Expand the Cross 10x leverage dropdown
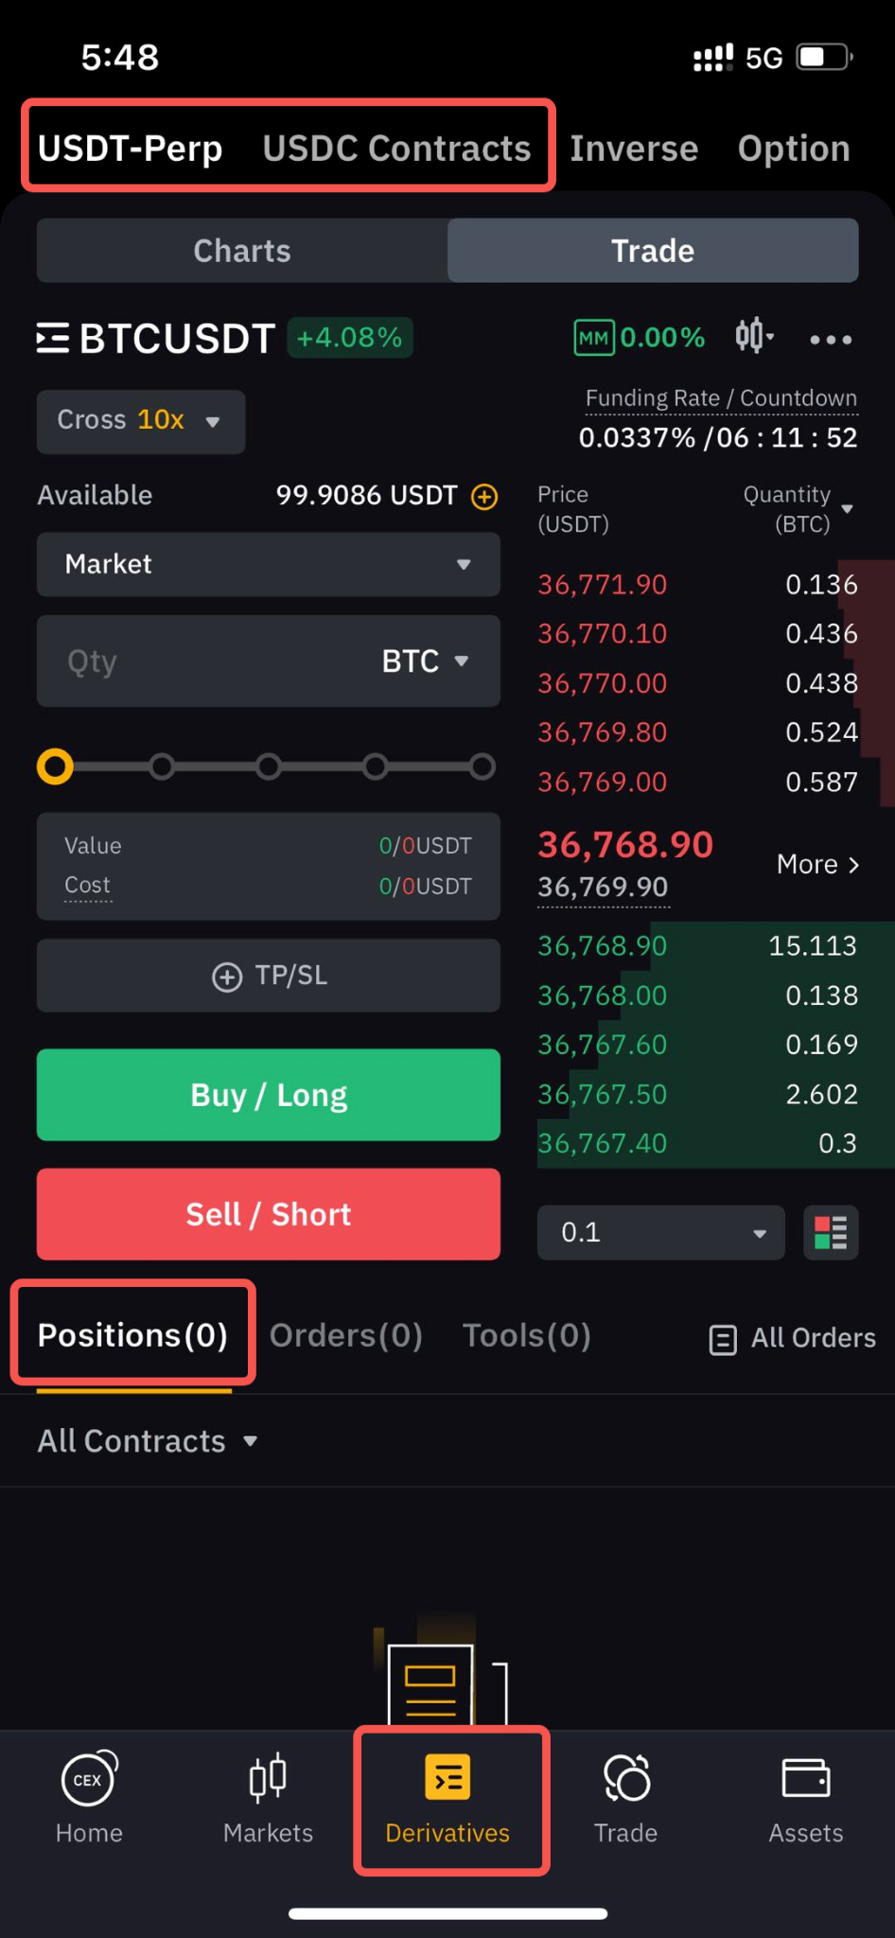Viewport: 895px width, 1938px height. [141, 421]
